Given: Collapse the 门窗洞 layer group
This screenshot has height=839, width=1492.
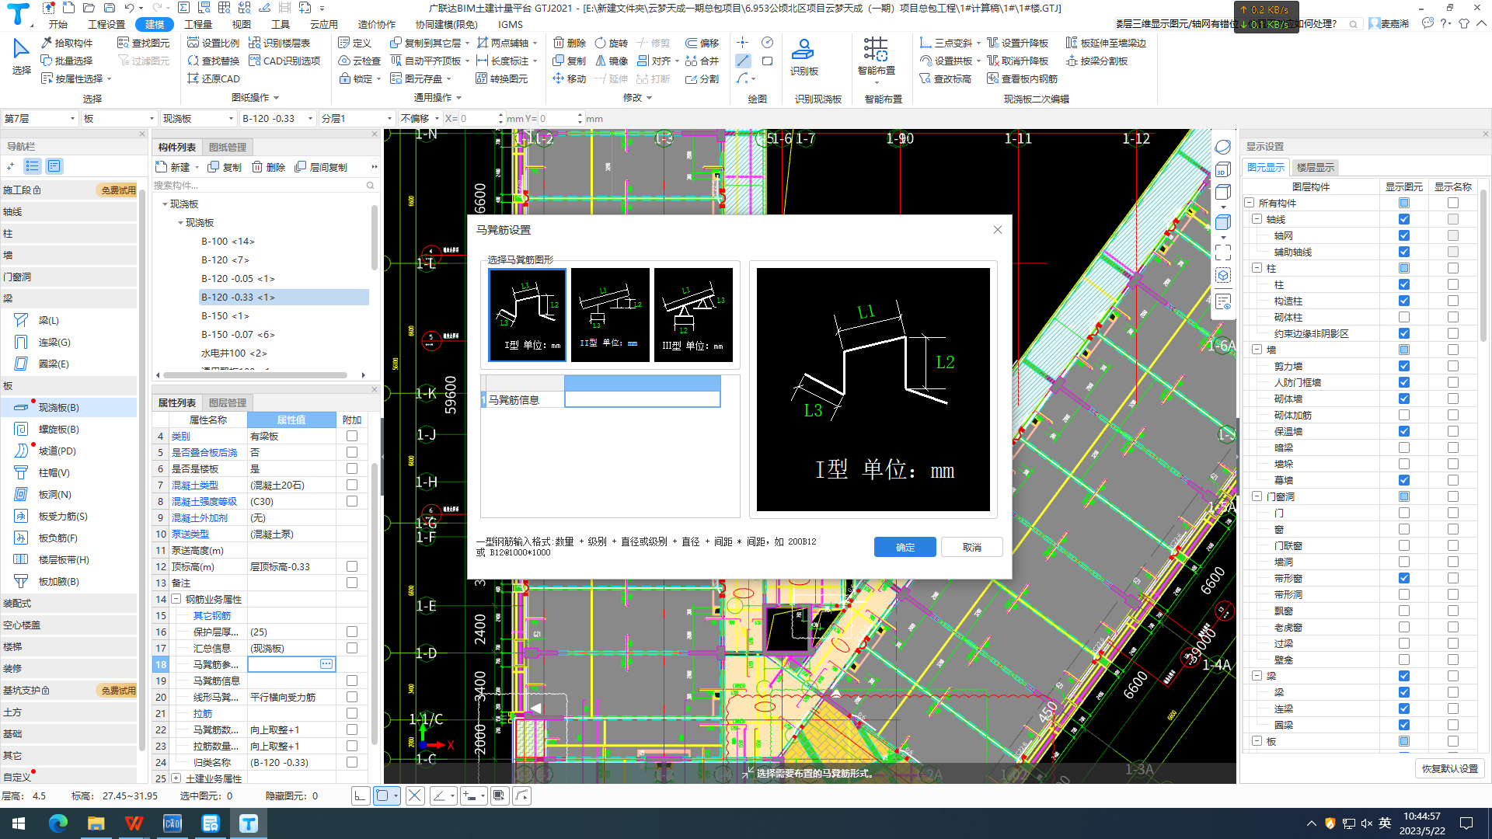Looking at the screenshot, I should [x=1257, y=496].
